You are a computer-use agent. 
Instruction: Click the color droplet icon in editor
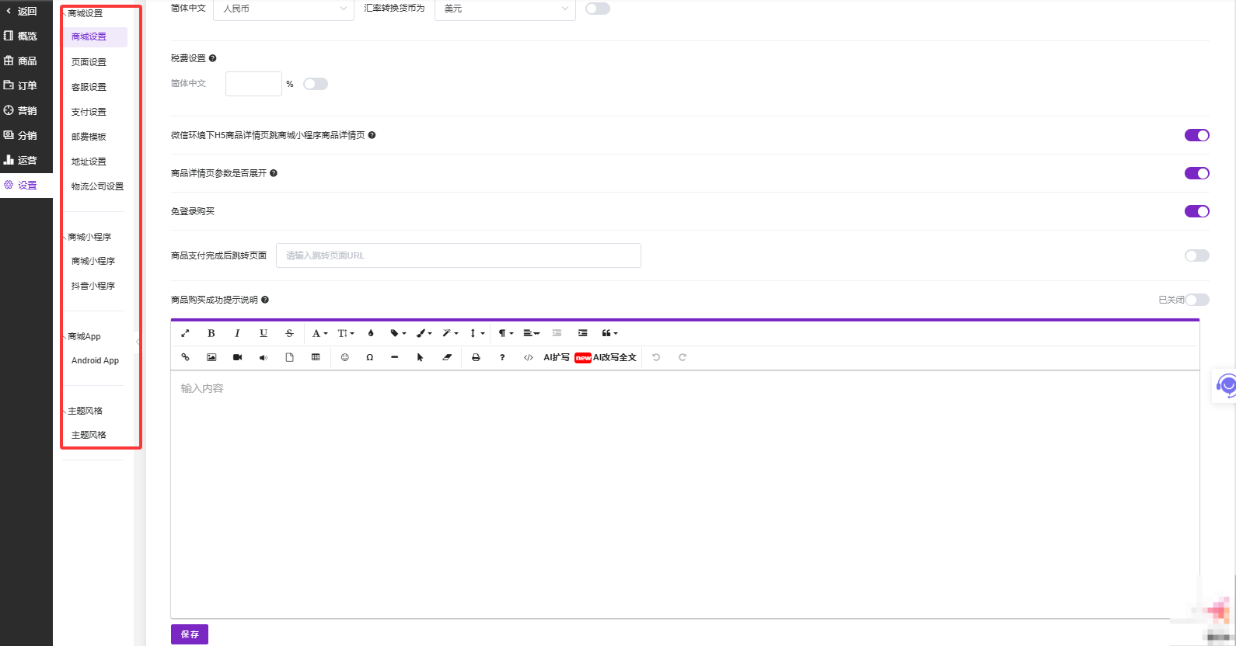(371, 333)
